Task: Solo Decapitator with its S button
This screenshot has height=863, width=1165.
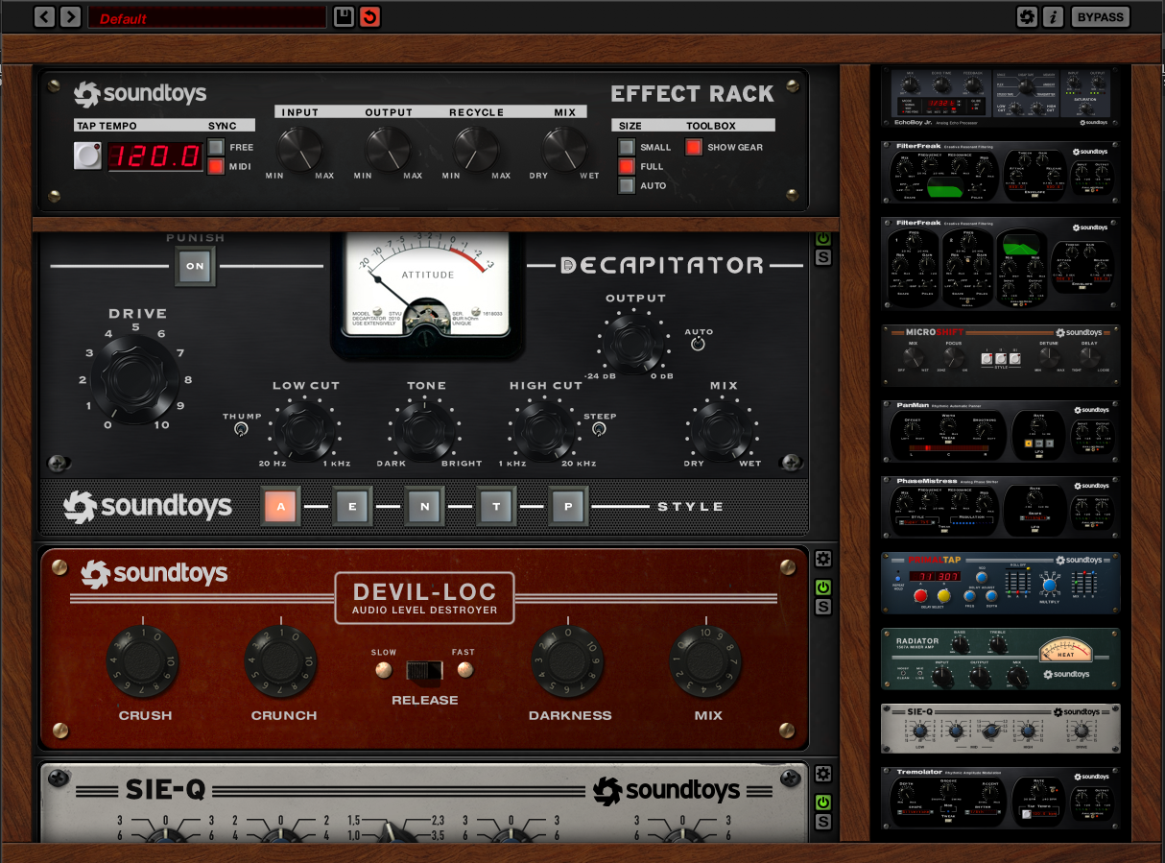Action: pyautogui.click(x=823, y=257)
